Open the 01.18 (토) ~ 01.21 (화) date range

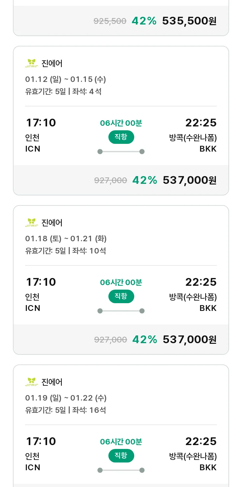pyautogui.click(x=66, y=239)
